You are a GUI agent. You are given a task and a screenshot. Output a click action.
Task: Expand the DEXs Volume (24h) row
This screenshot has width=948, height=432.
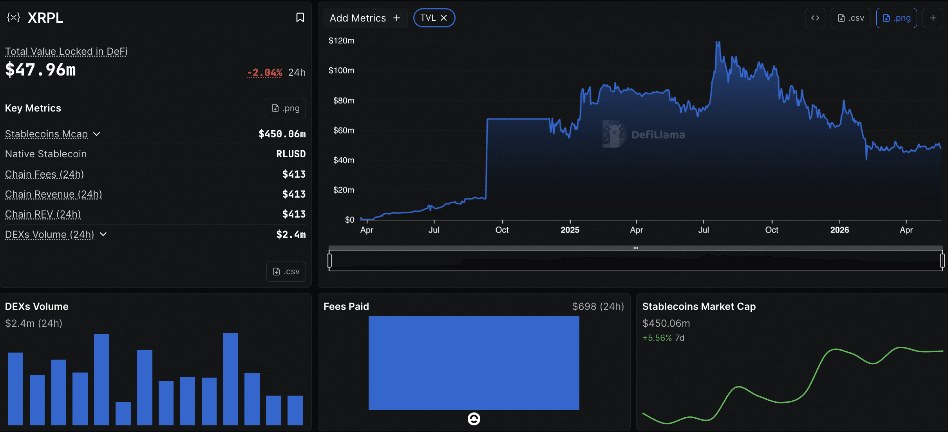(103, 234)
